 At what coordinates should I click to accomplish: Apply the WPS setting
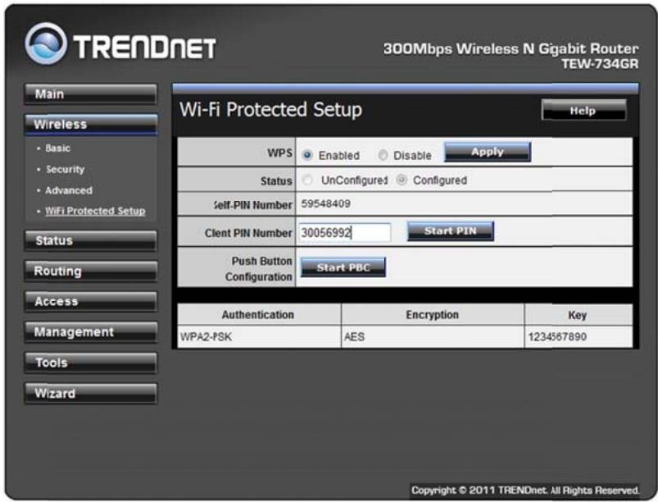coord(488,152)
